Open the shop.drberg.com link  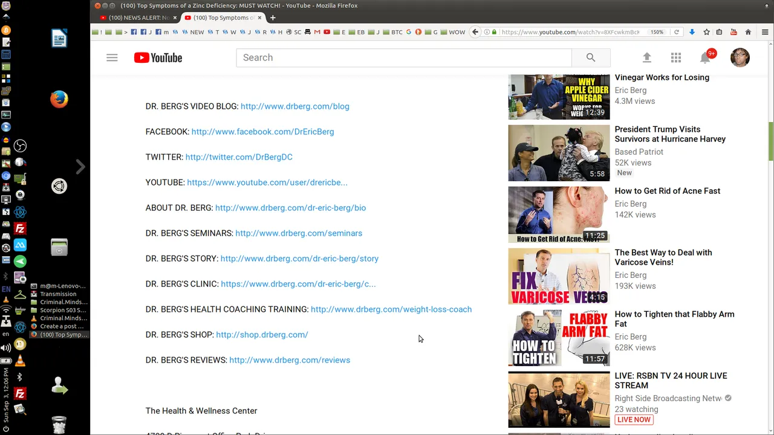click(262, 335)
